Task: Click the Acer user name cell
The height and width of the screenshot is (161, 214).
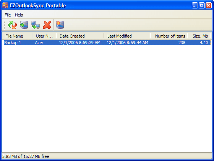Action: (39, 43)
